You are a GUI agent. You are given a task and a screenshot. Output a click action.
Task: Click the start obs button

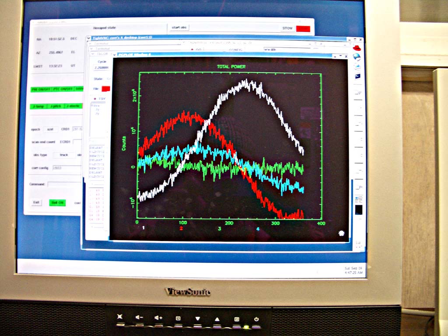point(179,28)
